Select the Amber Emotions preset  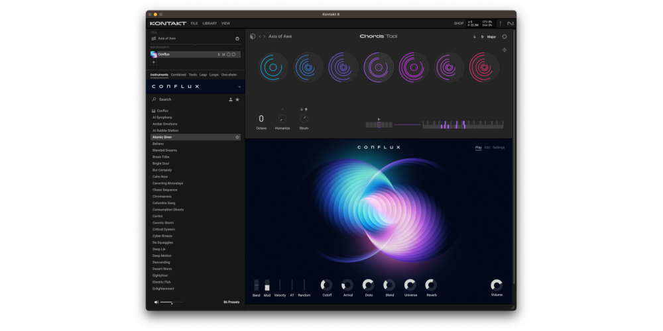pyautogui.click(x=165, y=124)
